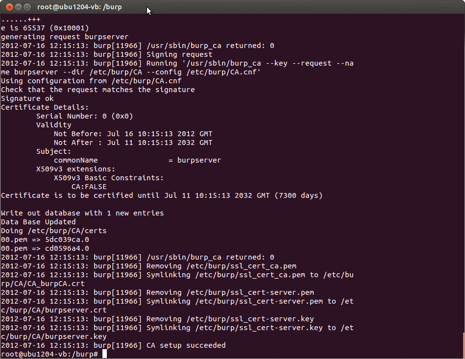
Task: Click the text Certificate Details:
Action: point(45,107)
